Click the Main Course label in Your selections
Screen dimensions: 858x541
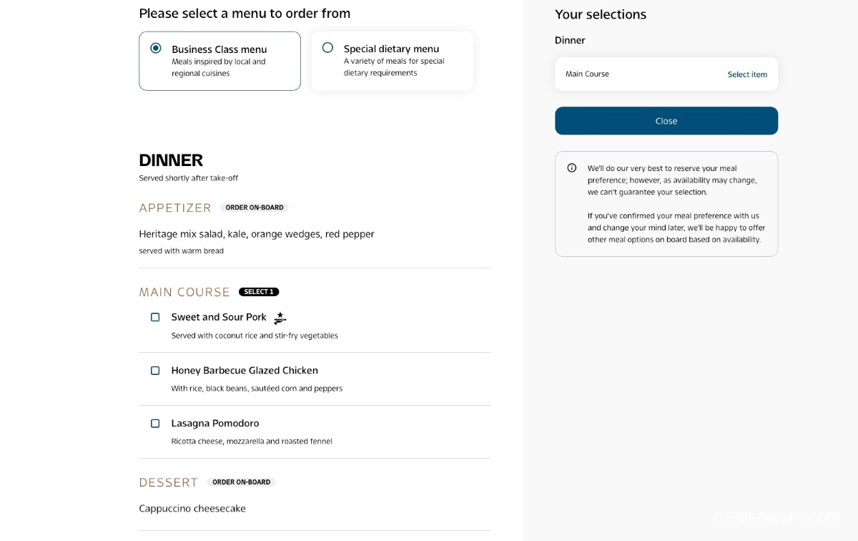point(587,74)
